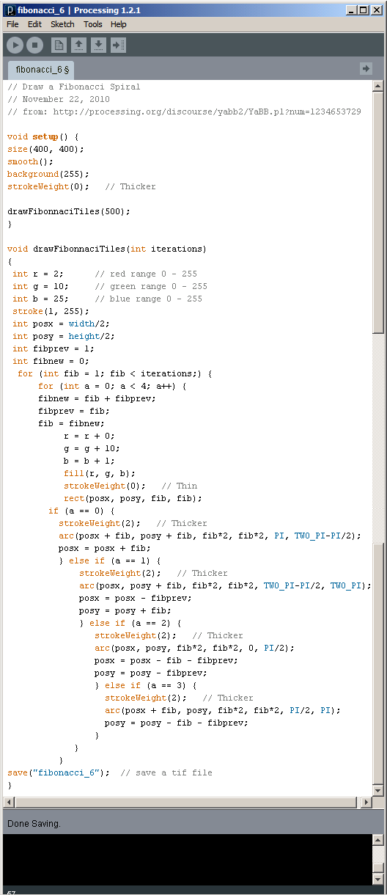Viewport: 387px width, 895px height.
Task: Click 'fibnew = fib + fibprev;' line
Action: click(x=97, y=398)
